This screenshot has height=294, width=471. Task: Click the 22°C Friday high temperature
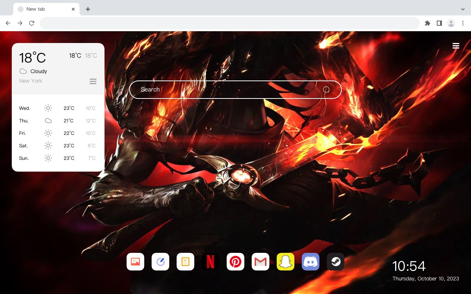69,133
